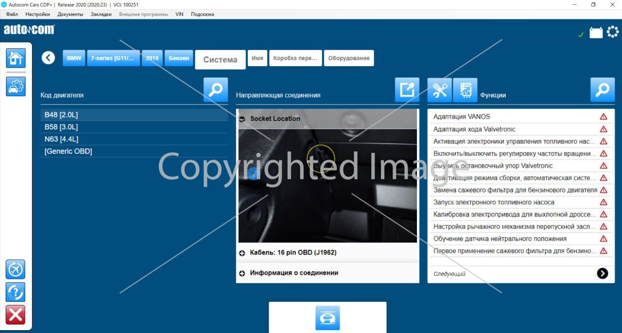622x333 pixels.
Task: Open the Закладки menu
Action: (101, 14)
